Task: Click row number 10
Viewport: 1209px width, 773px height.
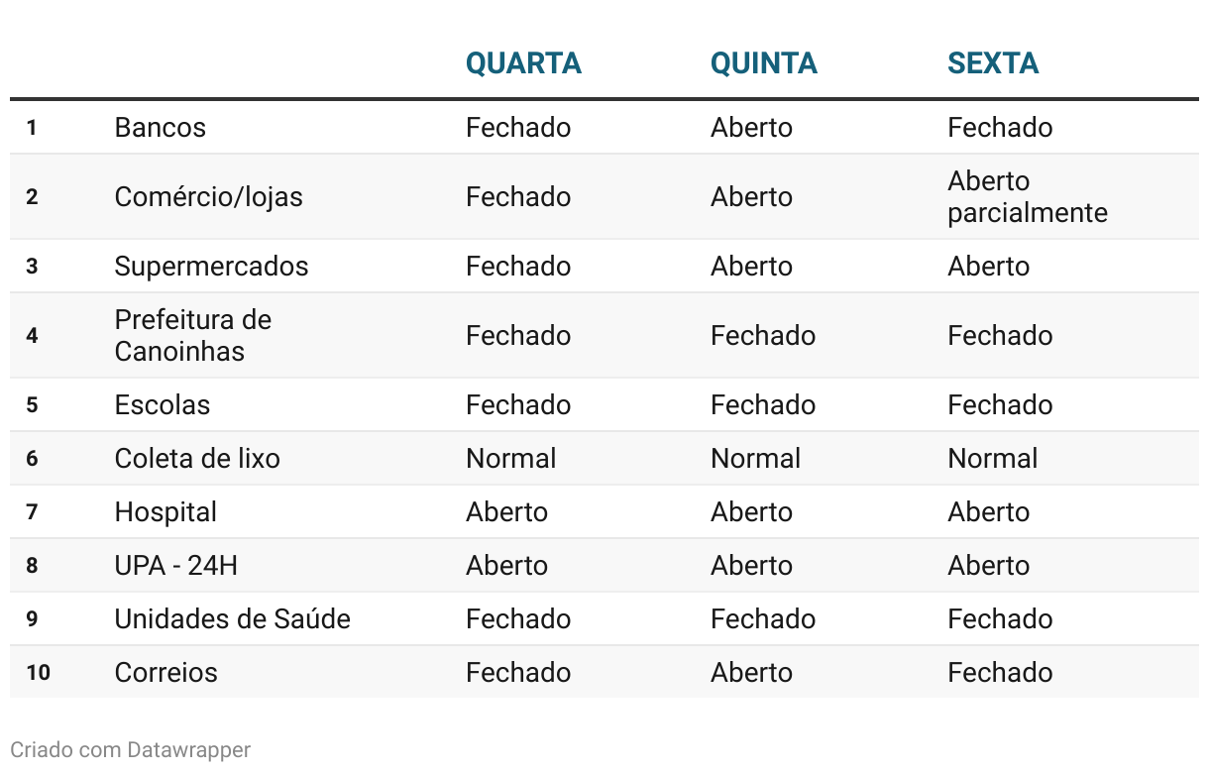Action: tap(39, 673)
